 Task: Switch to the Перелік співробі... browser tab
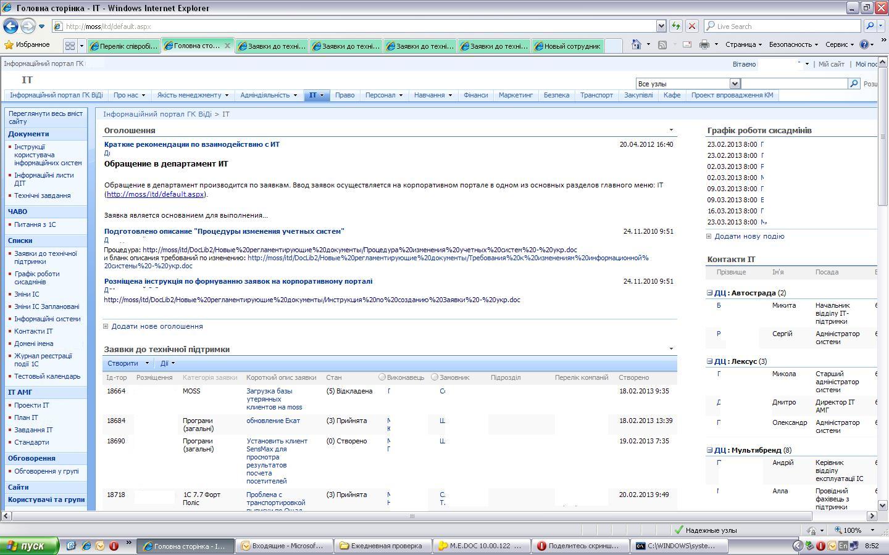pos(123,46)
